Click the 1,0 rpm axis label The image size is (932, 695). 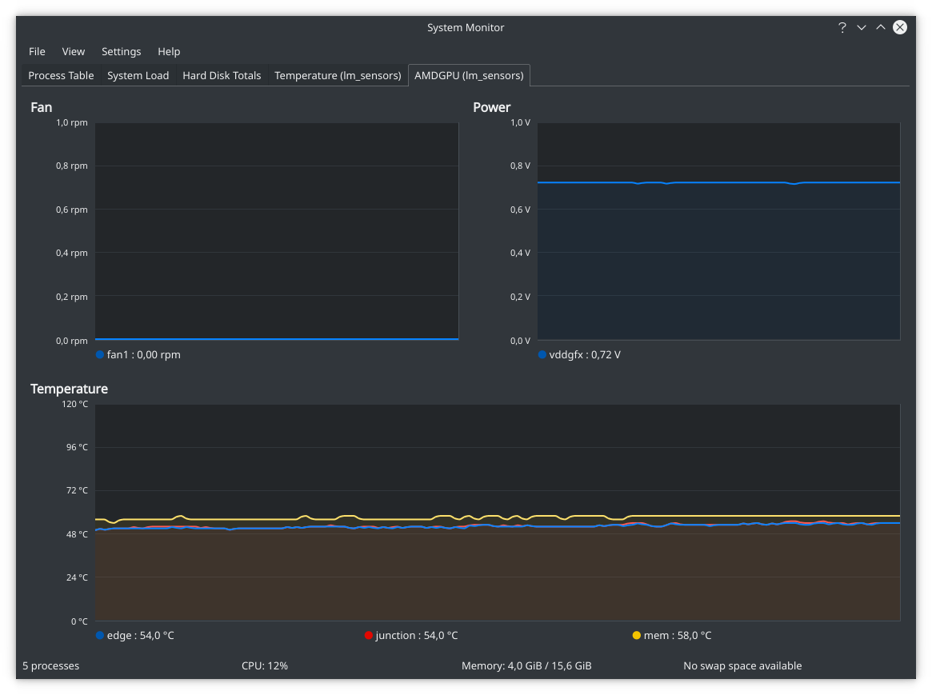point(72,122)
